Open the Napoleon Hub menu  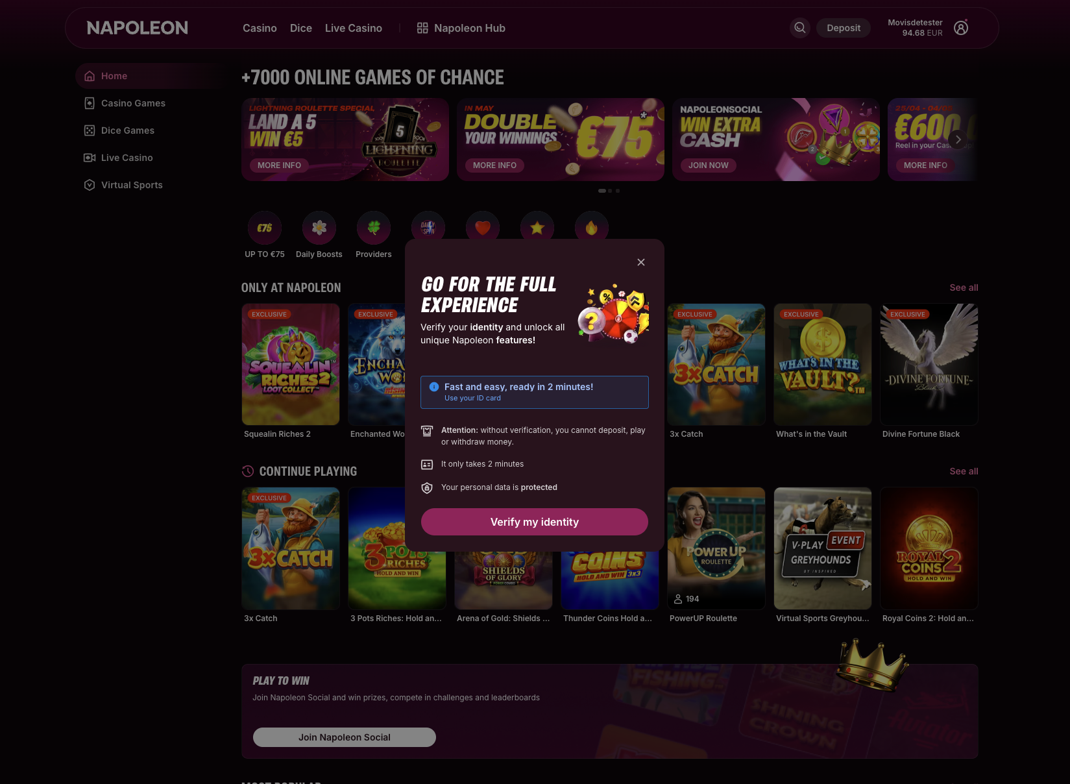(461, 28)
